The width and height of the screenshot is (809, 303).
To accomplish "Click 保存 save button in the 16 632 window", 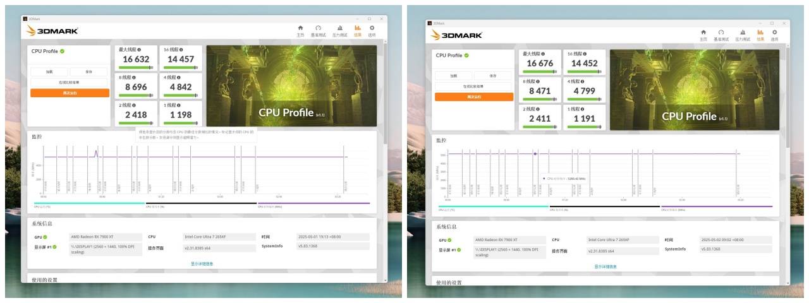I will (89, 72).
